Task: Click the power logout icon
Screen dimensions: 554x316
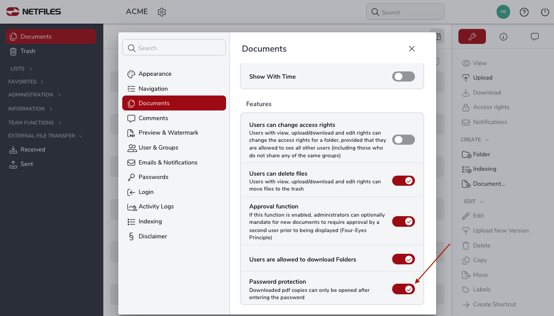Action: point(545,12)
